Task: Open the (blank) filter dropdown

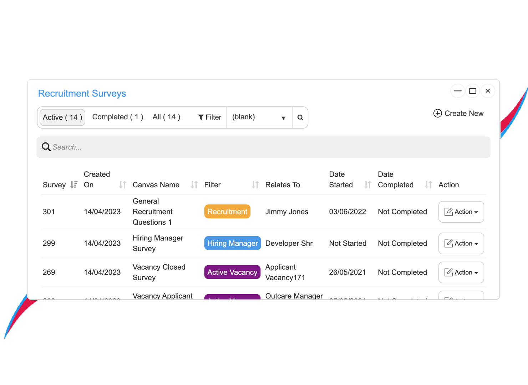Action: (x=260, y=117)
